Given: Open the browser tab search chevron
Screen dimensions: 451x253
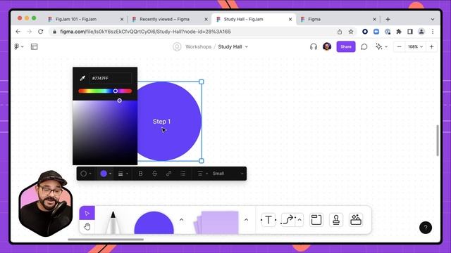Looking at the screenshot, I should (433, 19).
